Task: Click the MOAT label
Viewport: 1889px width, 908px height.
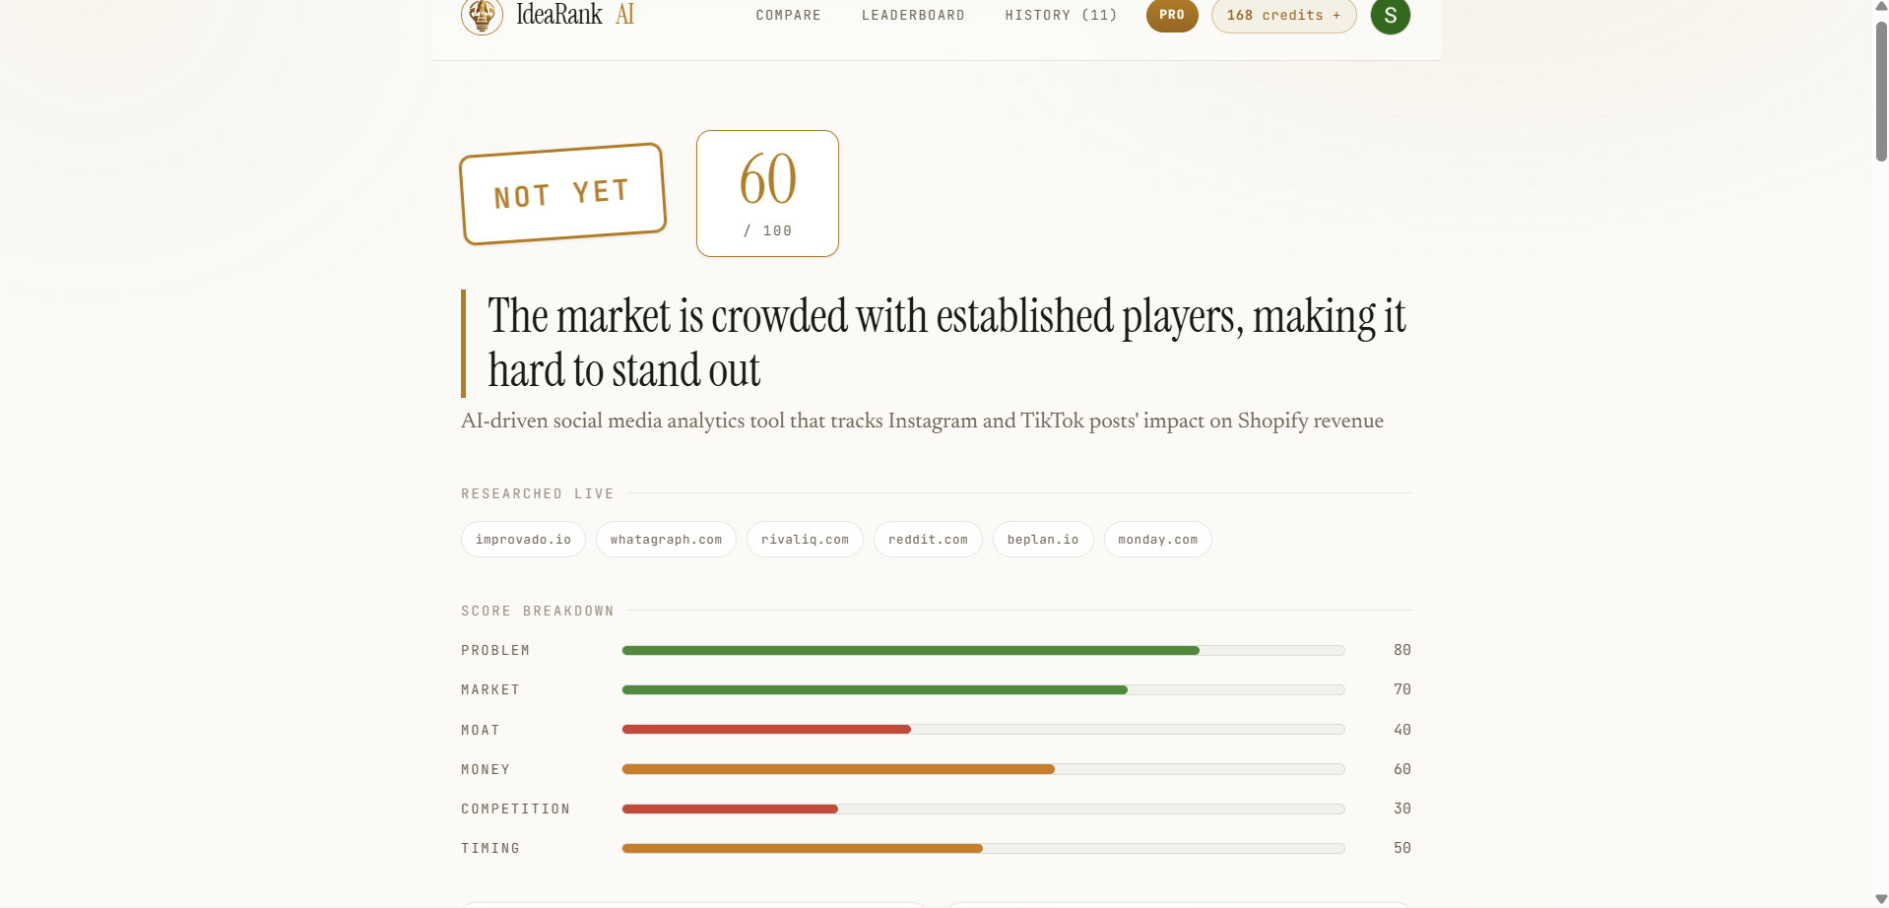Action: pos(481,730)
